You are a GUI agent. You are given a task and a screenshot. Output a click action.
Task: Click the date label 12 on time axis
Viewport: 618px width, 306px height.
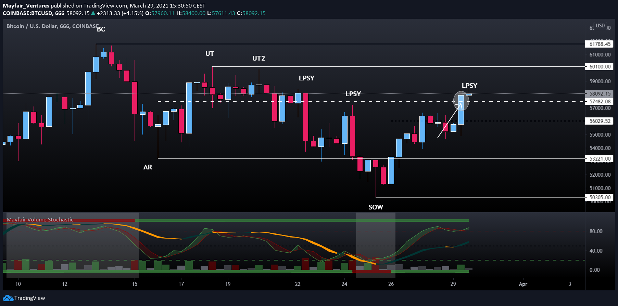(65, 284)
